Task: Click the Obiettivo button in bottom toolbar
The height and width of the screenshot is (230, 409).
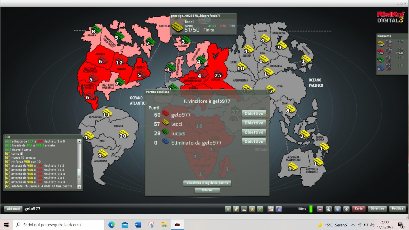Action: tap(377, 209)
